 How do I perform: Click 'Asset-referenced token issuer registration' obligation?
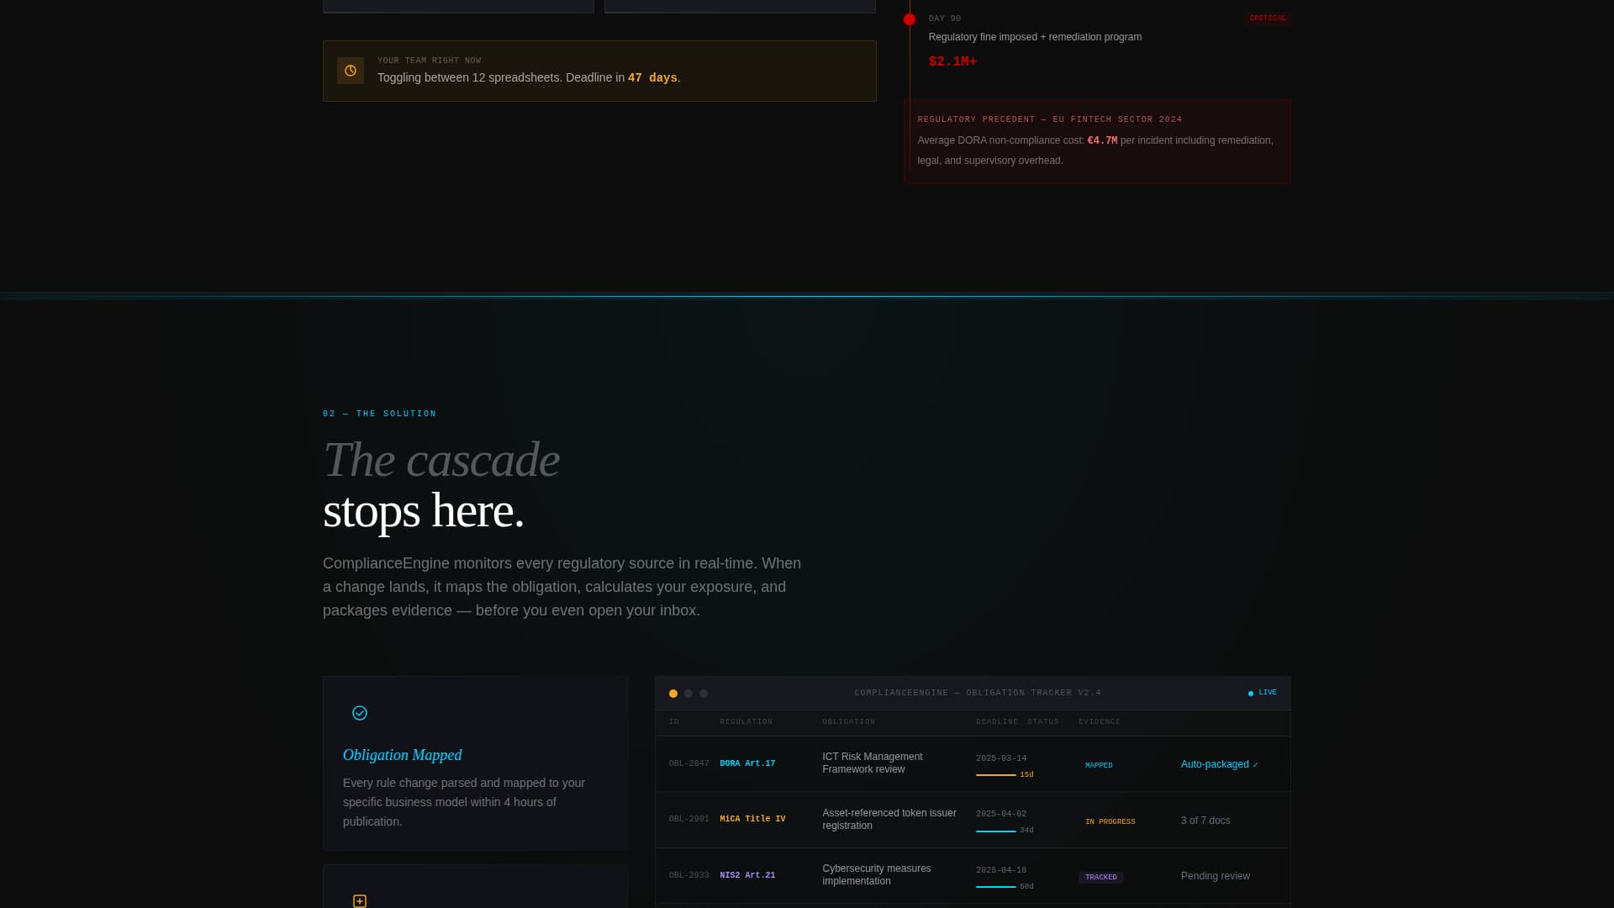click(889, 820)
